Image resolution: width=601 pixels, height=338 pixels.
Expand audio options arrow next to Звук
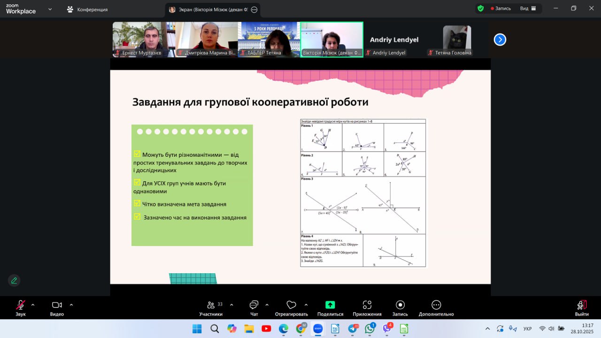[33, 305]
